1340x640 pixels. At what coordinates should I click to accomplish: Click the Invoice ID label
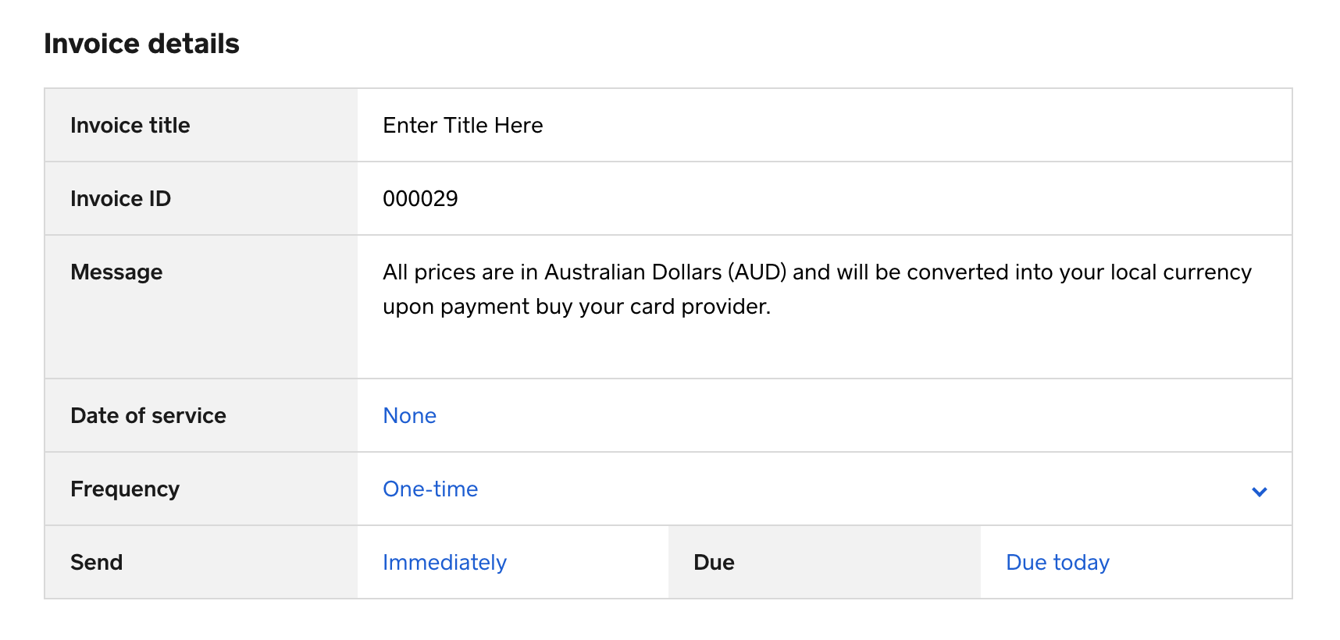(x=120, y=199)
